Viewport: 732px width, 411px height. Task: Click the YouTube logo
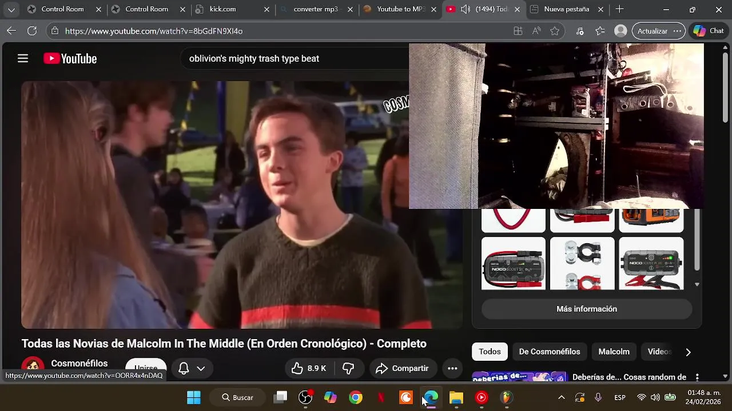(70, 58)
